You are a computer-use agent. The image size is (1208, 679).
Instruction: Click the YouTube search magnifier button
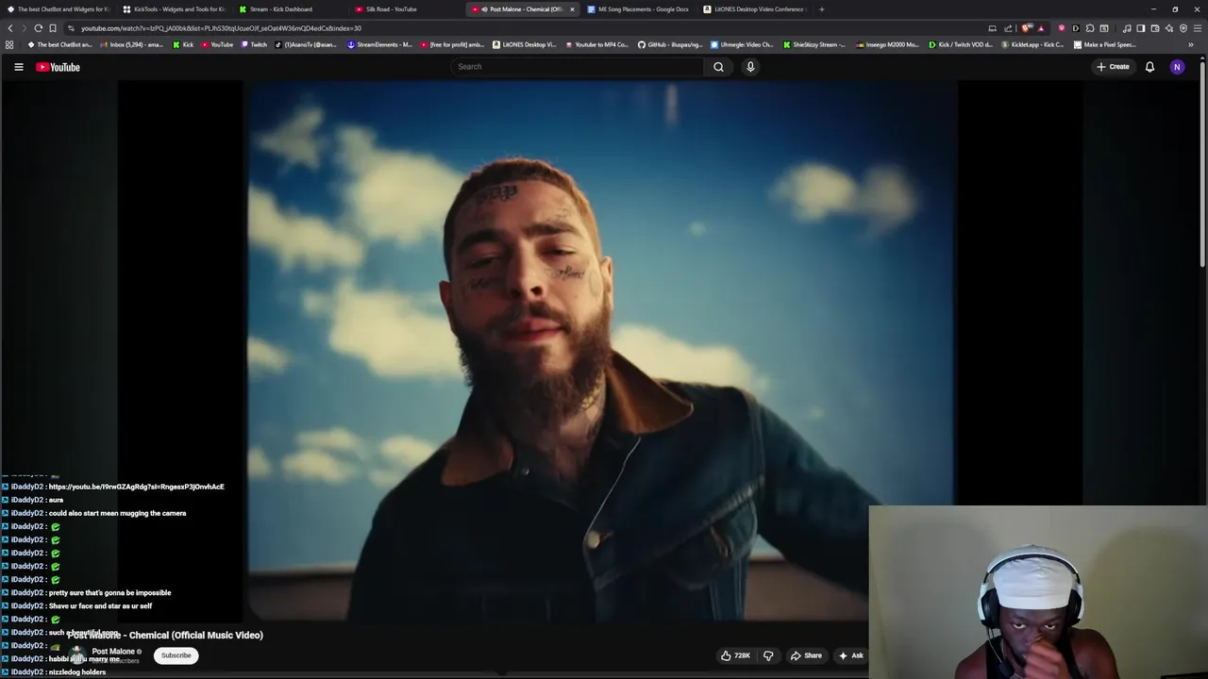coord(718,67)
